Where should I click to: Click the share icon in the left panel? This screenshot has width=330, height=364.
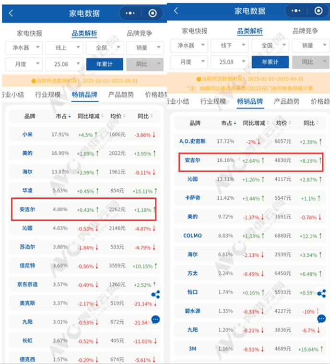coord(155,295)
